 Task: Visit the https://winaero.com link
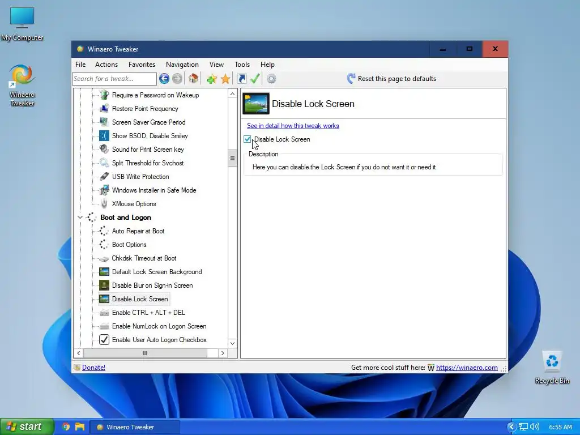[467, 367]
